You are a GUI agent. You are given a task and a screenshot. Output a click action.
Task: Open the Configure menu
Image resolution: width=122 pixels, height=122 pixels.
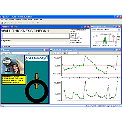(x=18, y=20)
